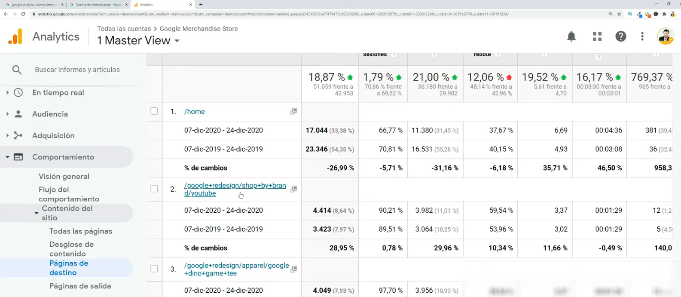Image resolution: width=681 pixels, height=297 pixels.
Task: Open the Analytics help question mark
Action: (x=621, y=37)
